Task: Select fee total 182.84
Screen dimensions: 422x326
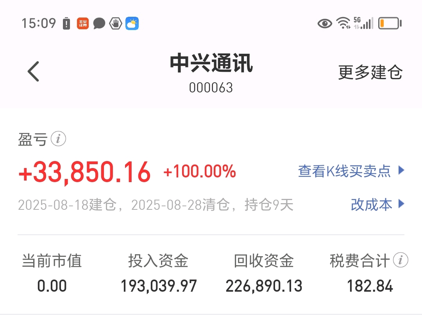Action: click(x=370, y=286)
